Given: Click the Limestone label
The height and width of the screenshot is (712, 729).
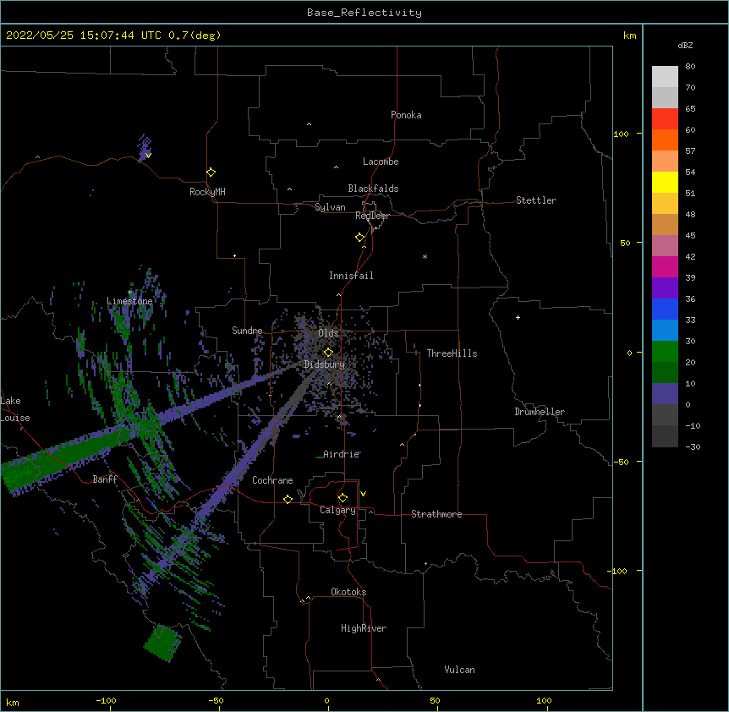Looking at the screenshot, I should tap(129, 301).
